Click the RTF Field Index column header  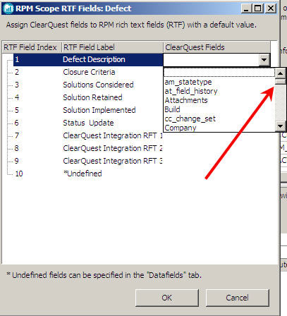coord(32,47)
